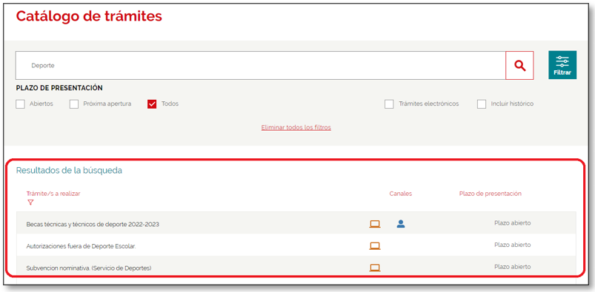Click the Deporte search input field
The width and height of the screenshot is (595, 292).
click(x=260, y=66)
